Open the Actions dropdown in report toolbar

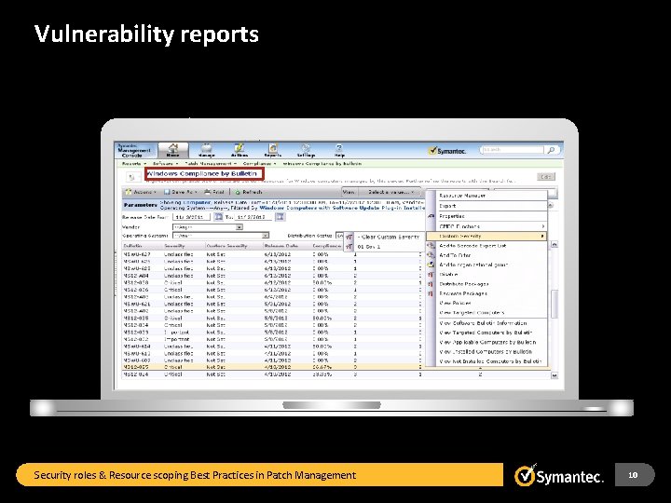pyautogui.click(x=141, y=192)
